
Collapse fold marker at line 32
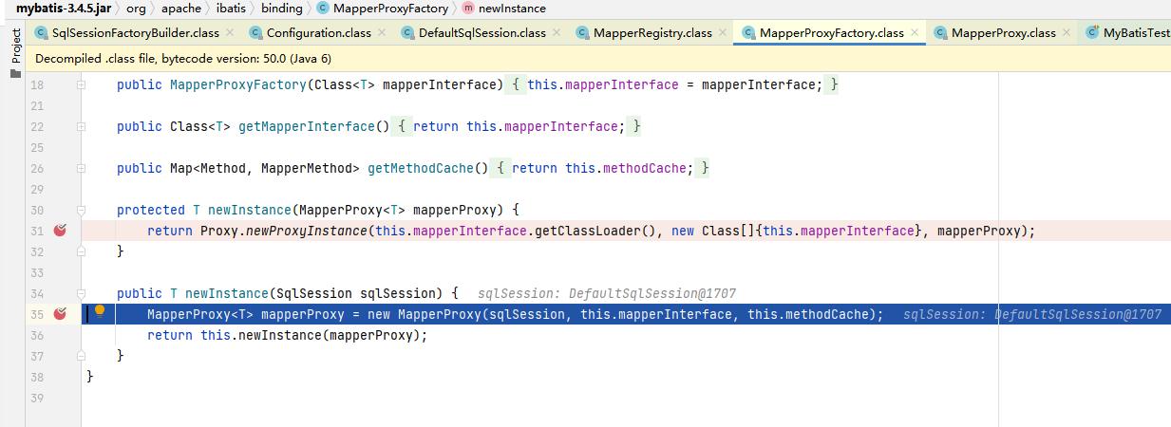click(82, 251)
